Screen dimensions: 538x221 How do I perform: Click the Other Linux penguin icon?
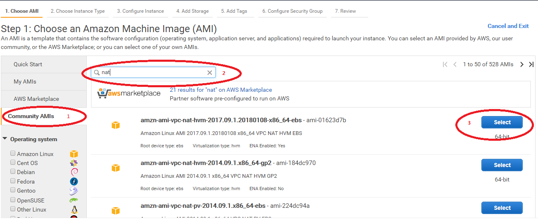74,209
